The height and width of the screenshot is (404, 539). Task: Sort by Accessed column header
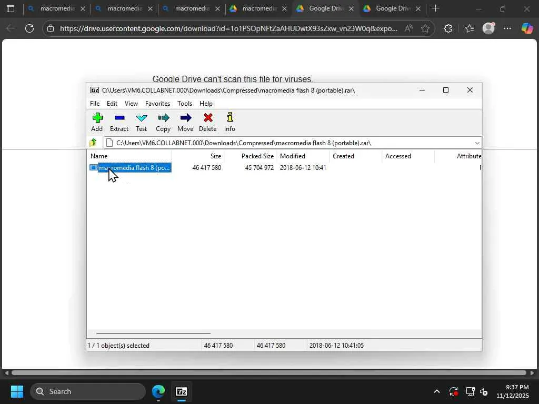tap(408, 156)
